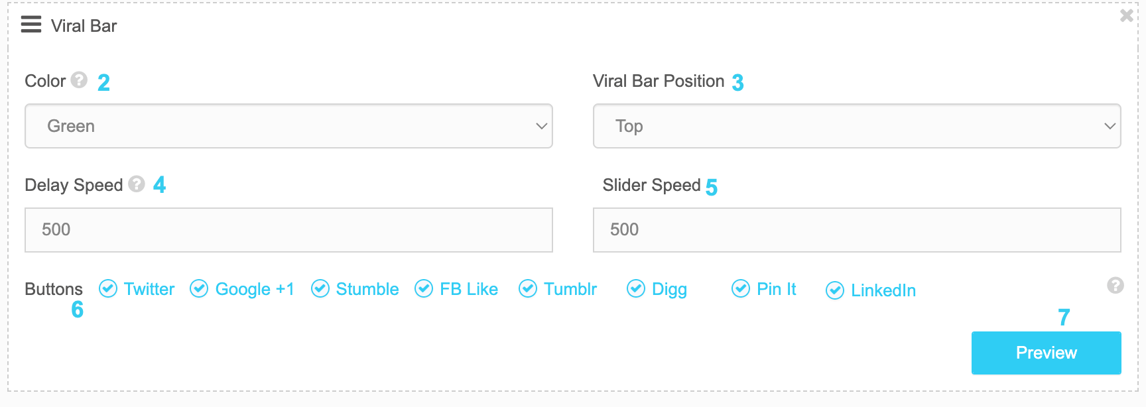The image size is (1146, 407).
Task: Click the chevron arrow of the Top dropdown
Action: point(1110,126)
